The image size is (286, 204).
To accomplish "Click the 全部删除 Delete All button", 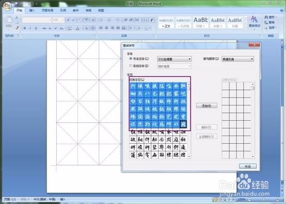I will coord(206,137).
